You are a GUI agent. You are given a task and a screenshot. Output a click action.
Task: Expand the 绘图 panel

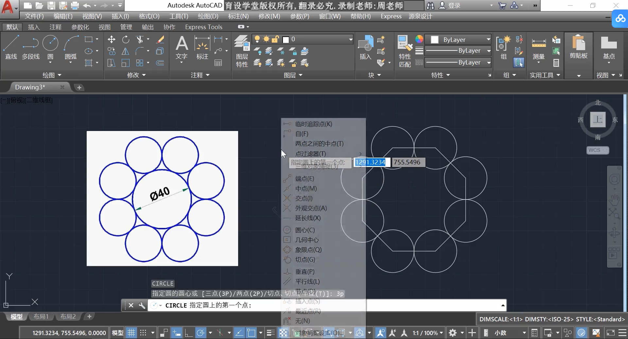(52, 75)
